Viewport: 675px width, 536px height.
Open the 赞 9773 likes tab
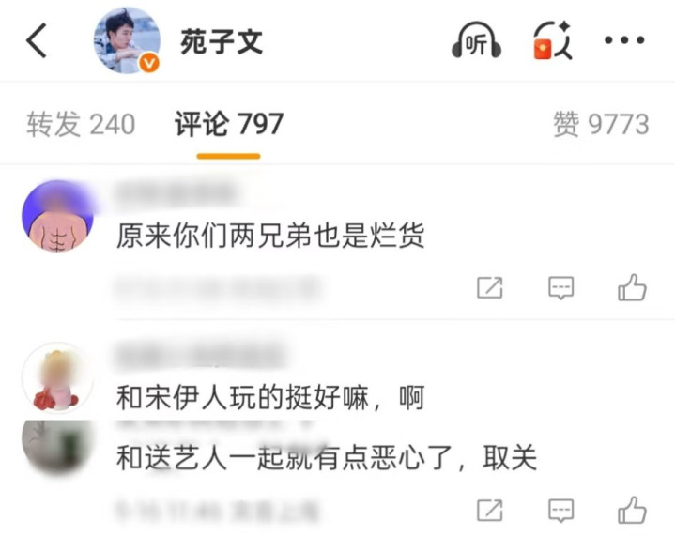point(601,125)
